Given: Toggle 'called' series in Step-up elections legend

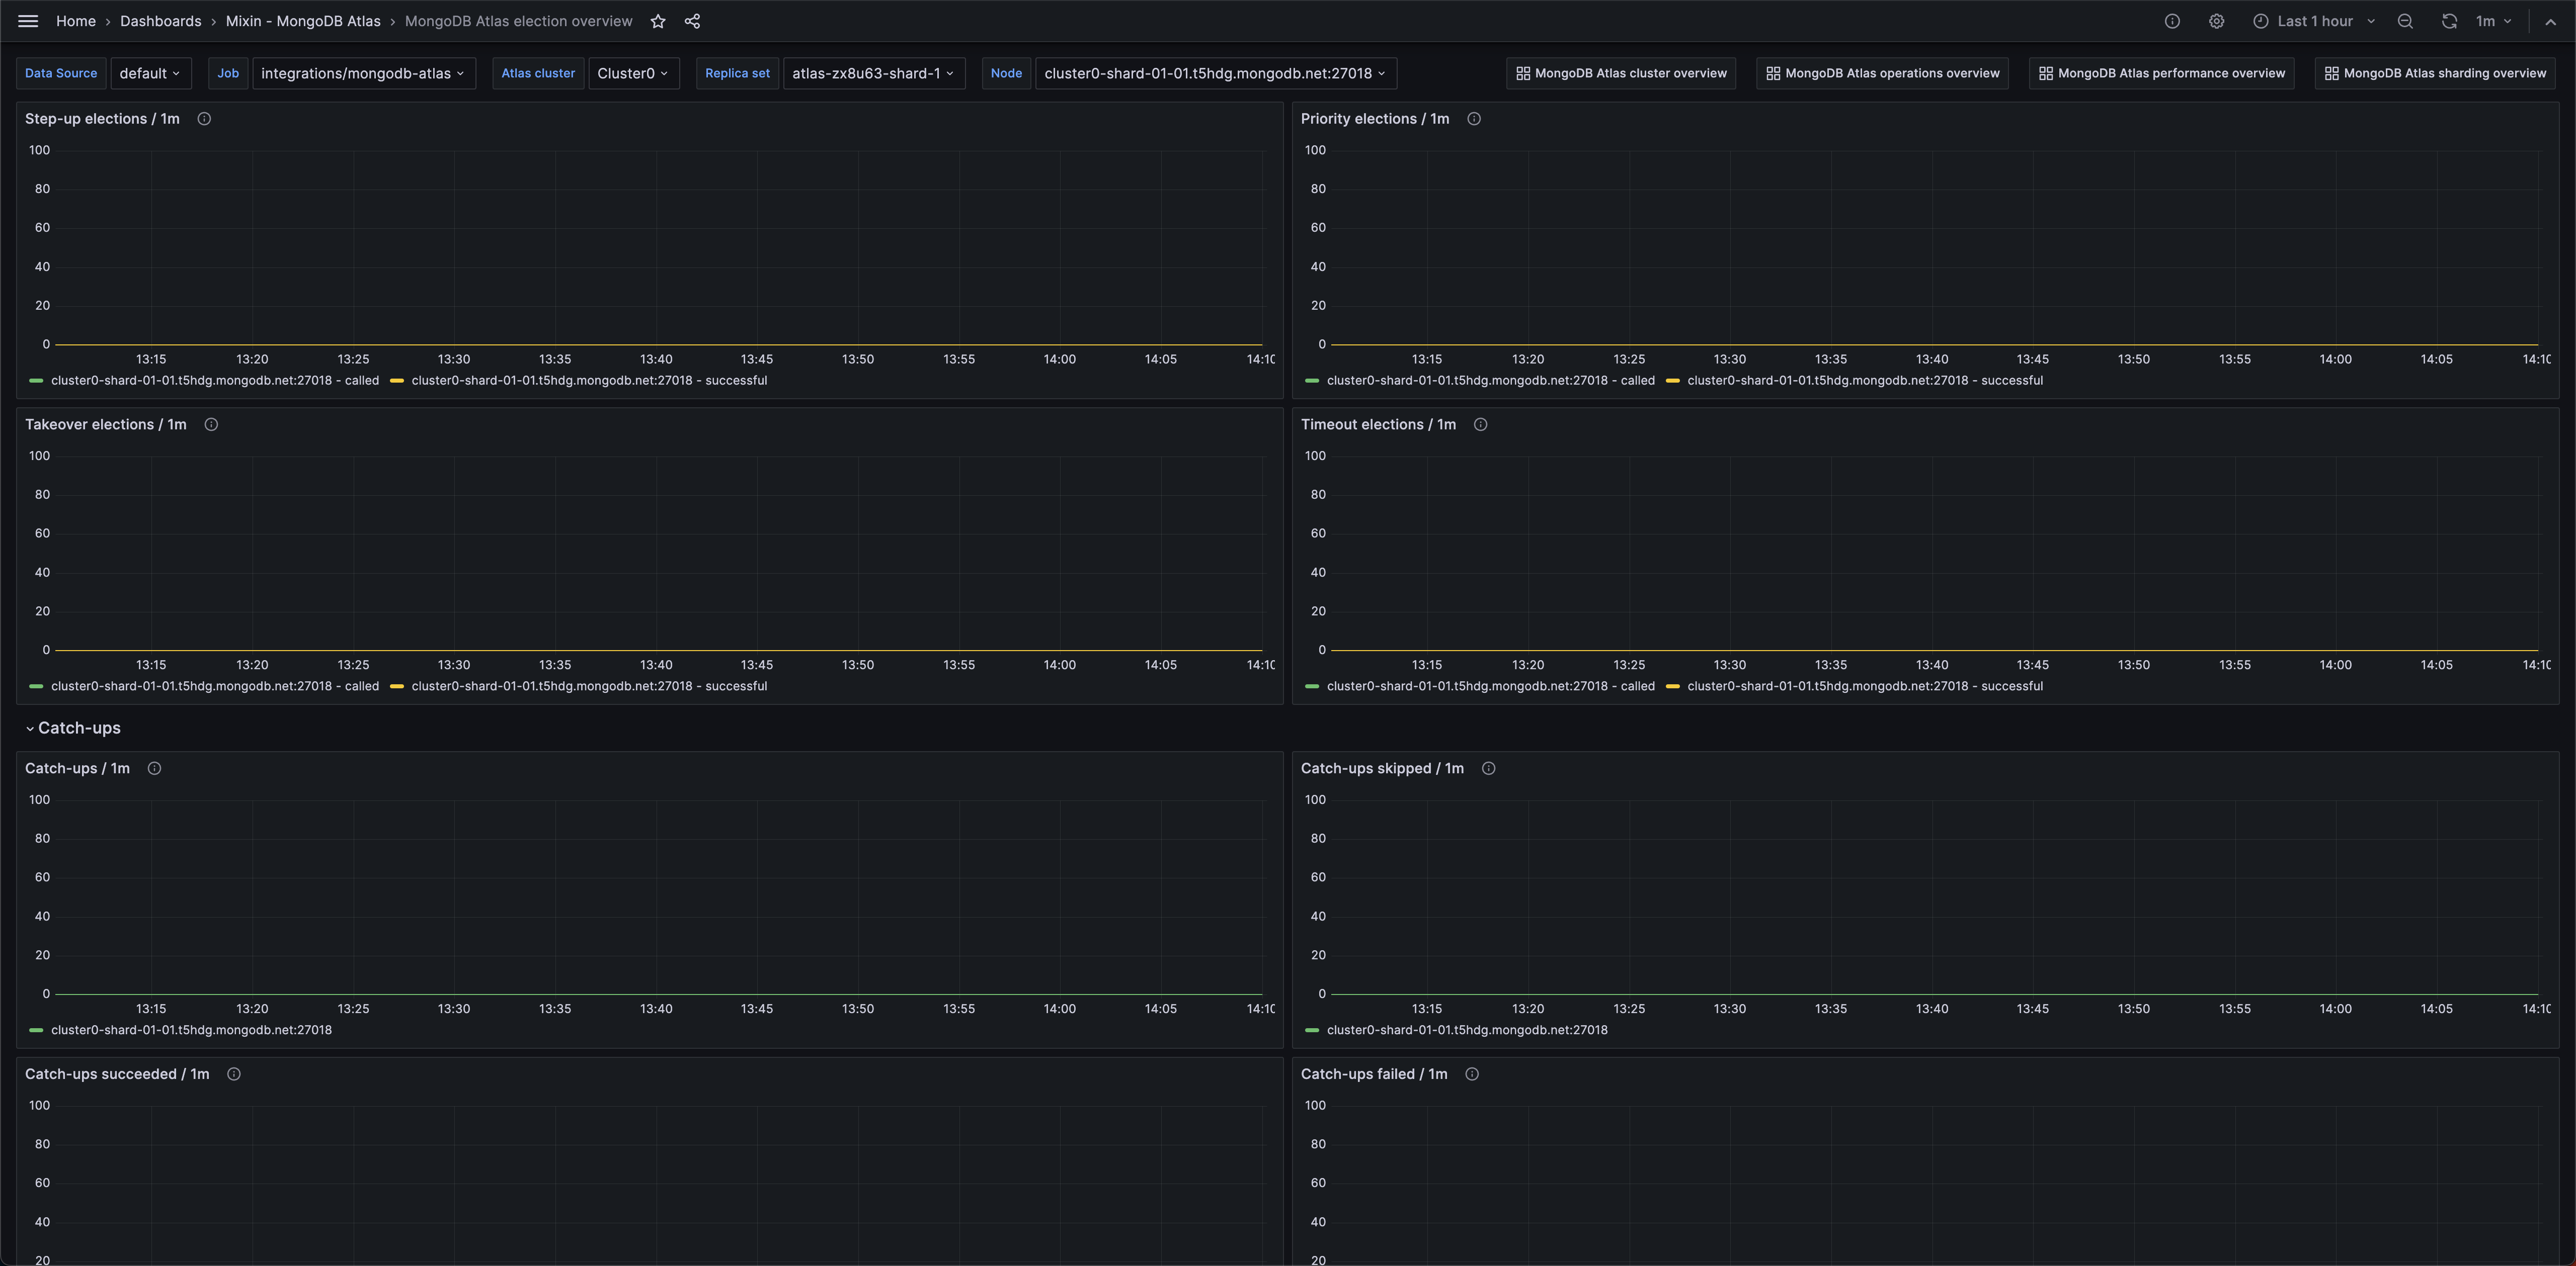Looking at the screenshot, I should pyautogui.click(x=214, y=381).
